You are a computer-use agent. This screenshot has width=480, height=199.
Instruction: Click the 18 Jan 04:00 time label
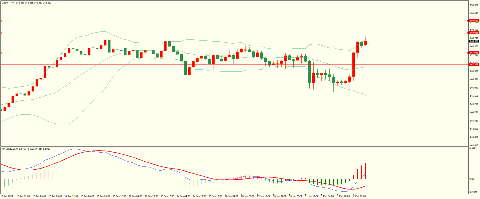tap(87, 196)
